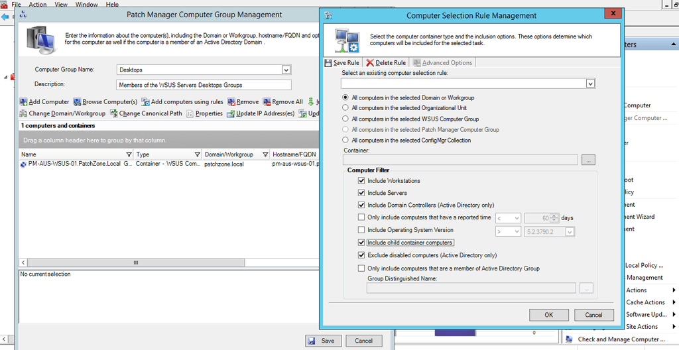
Task: Expand Site Actions submenu arrow
Action: (674, 327)
